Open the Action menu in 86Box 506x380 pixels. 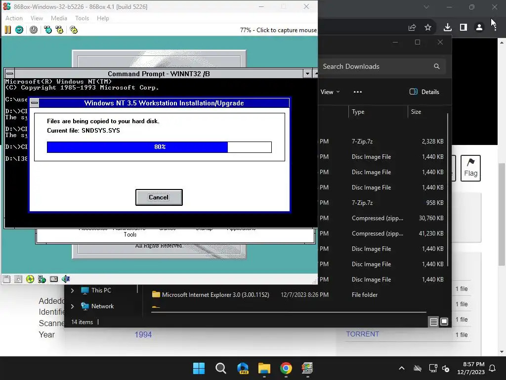tap(14, 18)
